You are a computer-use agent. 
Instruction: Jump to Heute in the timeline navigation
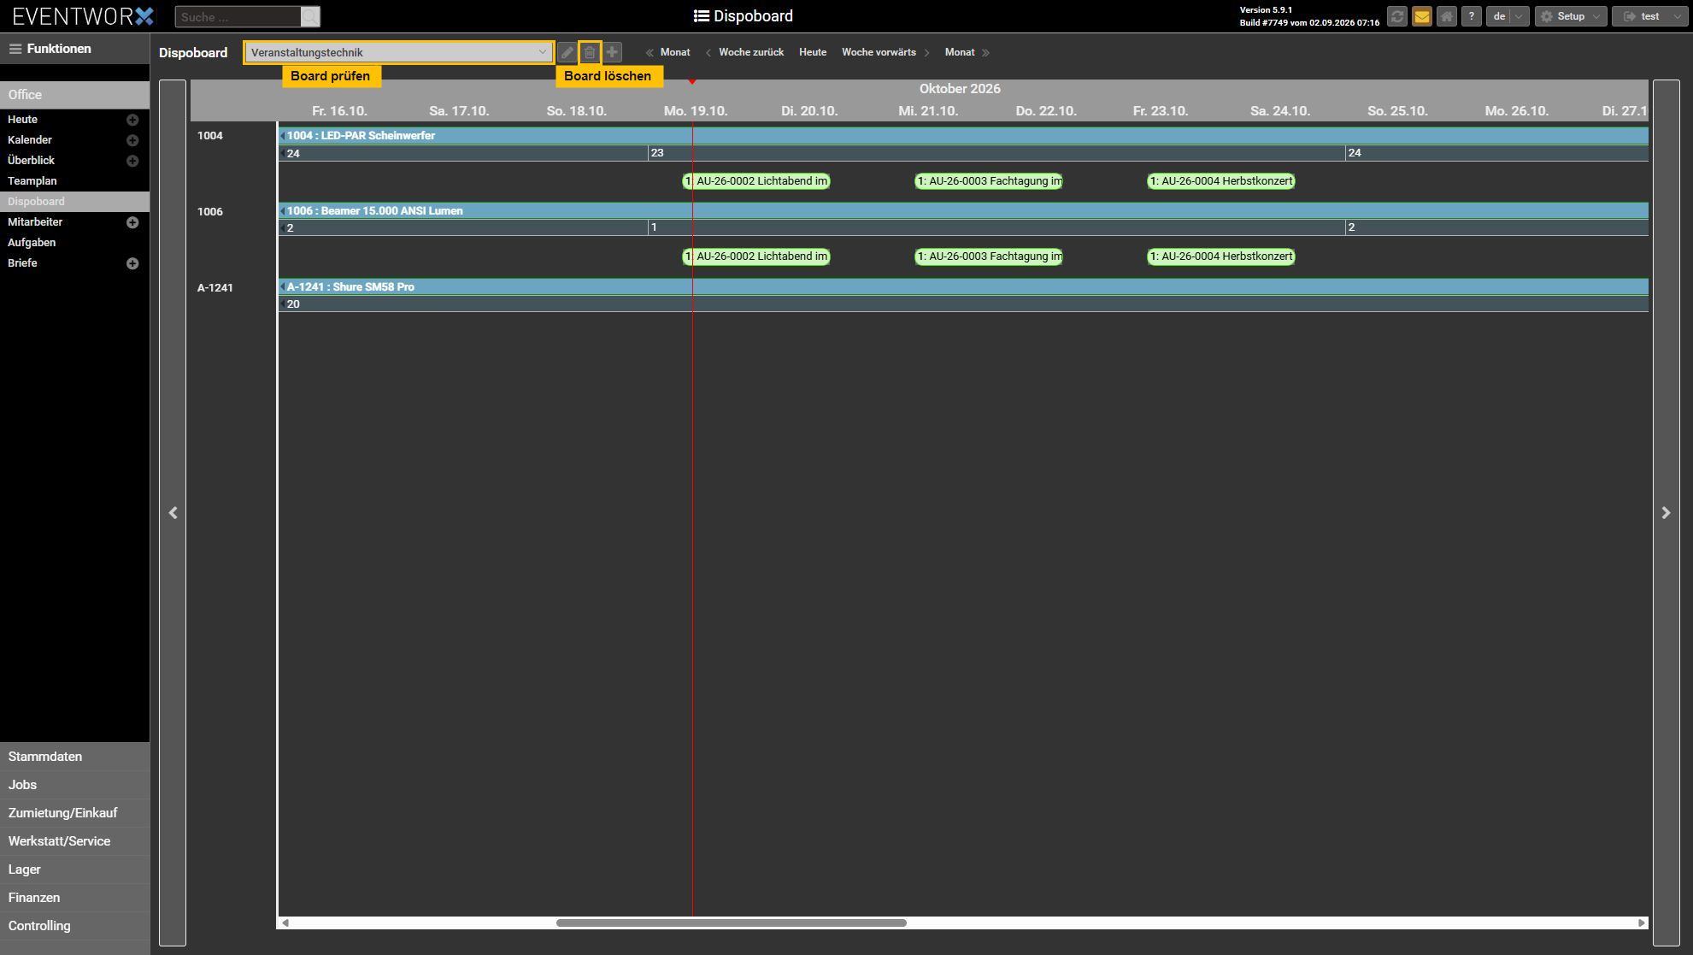pos(813,52)
